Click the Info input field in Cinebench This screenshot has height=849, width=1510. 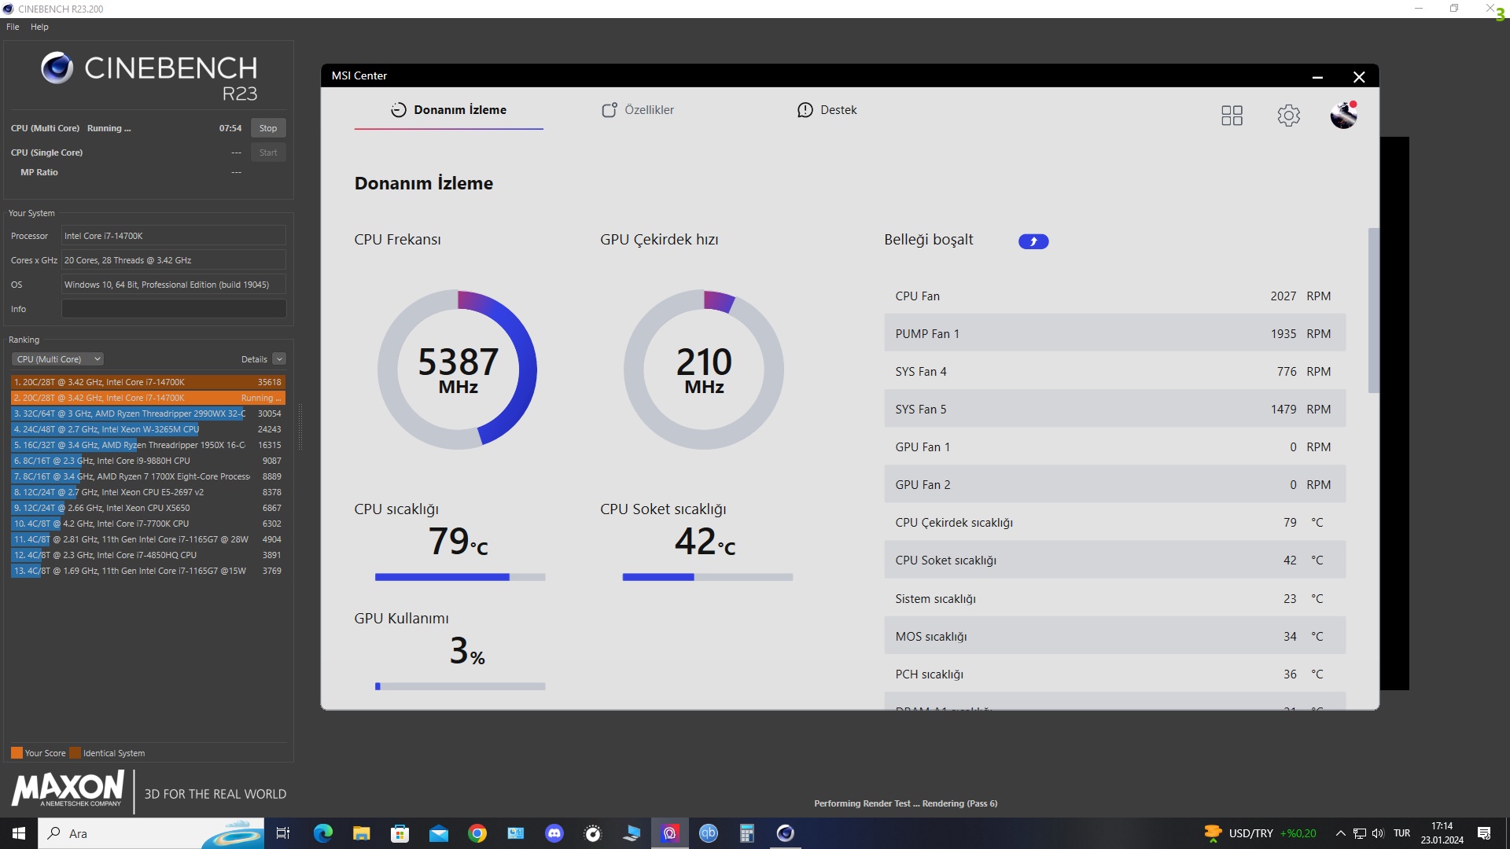point(174,309)
